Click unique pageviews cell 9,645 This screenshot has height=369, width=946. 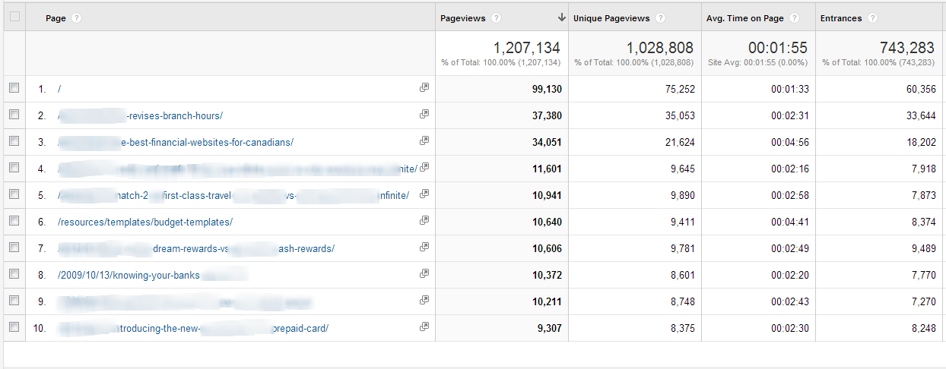point(683,169)
